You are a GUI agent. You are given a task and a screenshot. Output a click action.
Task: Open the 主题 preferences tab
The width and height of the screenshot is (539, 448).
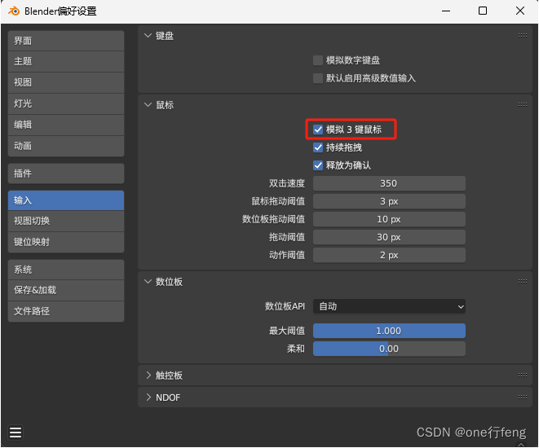pos(66,61)
